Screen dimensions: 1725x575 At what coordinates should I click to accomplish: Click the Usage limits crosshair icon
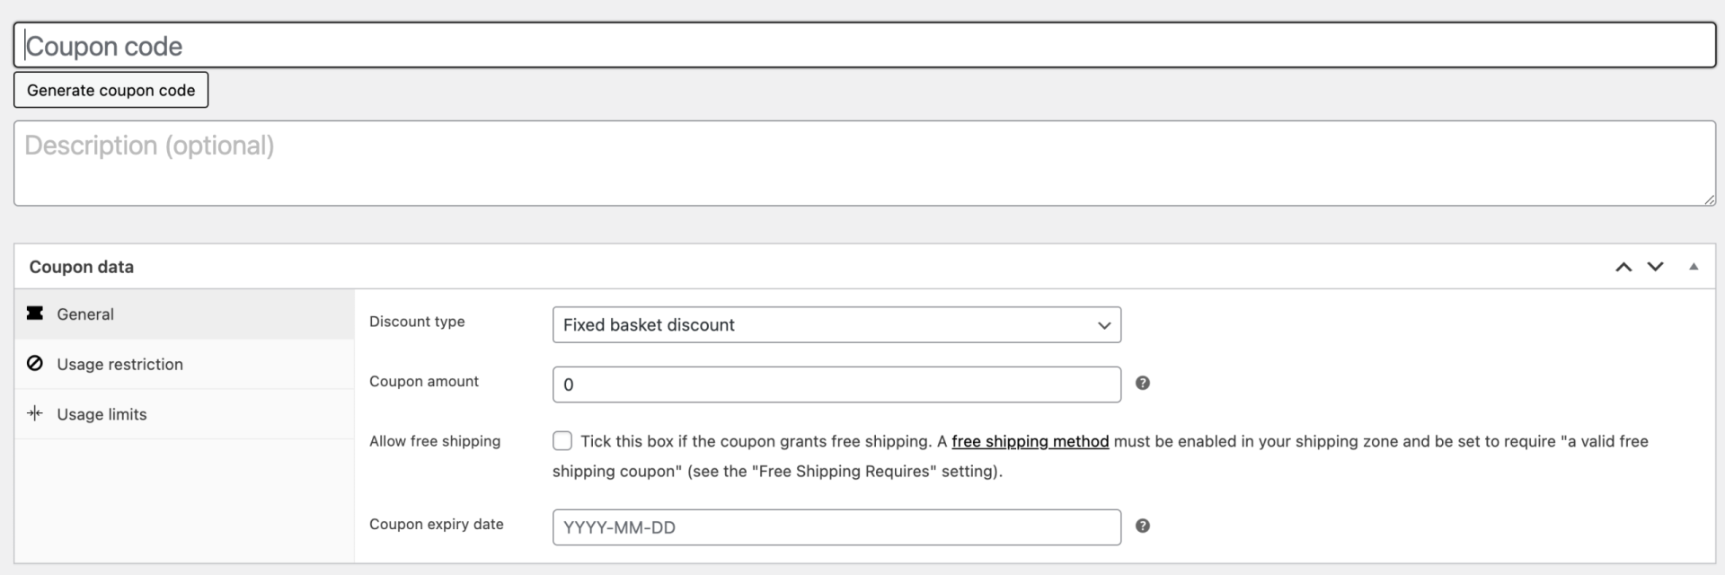tap(35, 413)
